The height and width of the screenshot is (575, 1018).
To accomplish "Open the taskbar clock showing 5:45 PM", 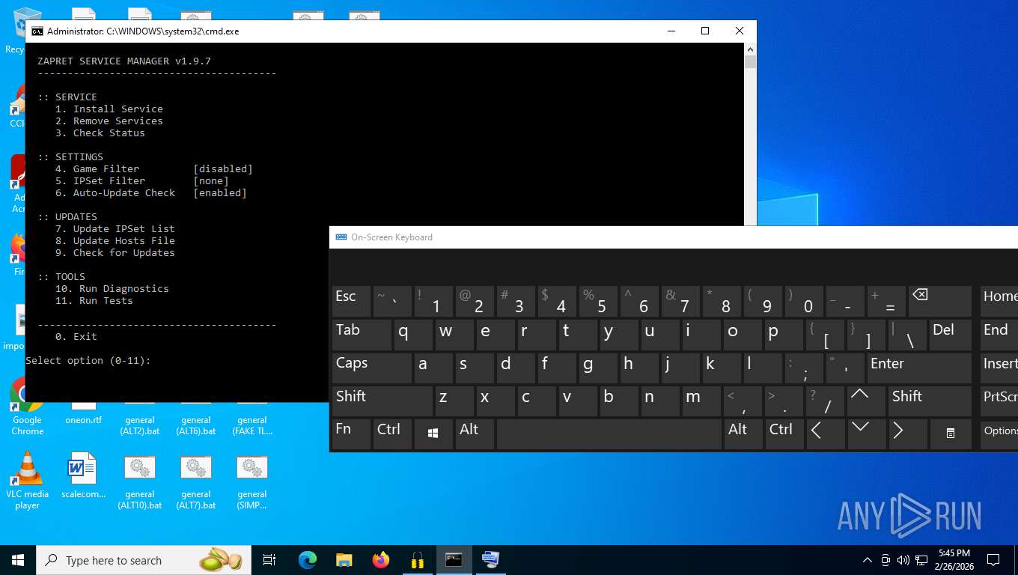I will click(x=954, y=560).
